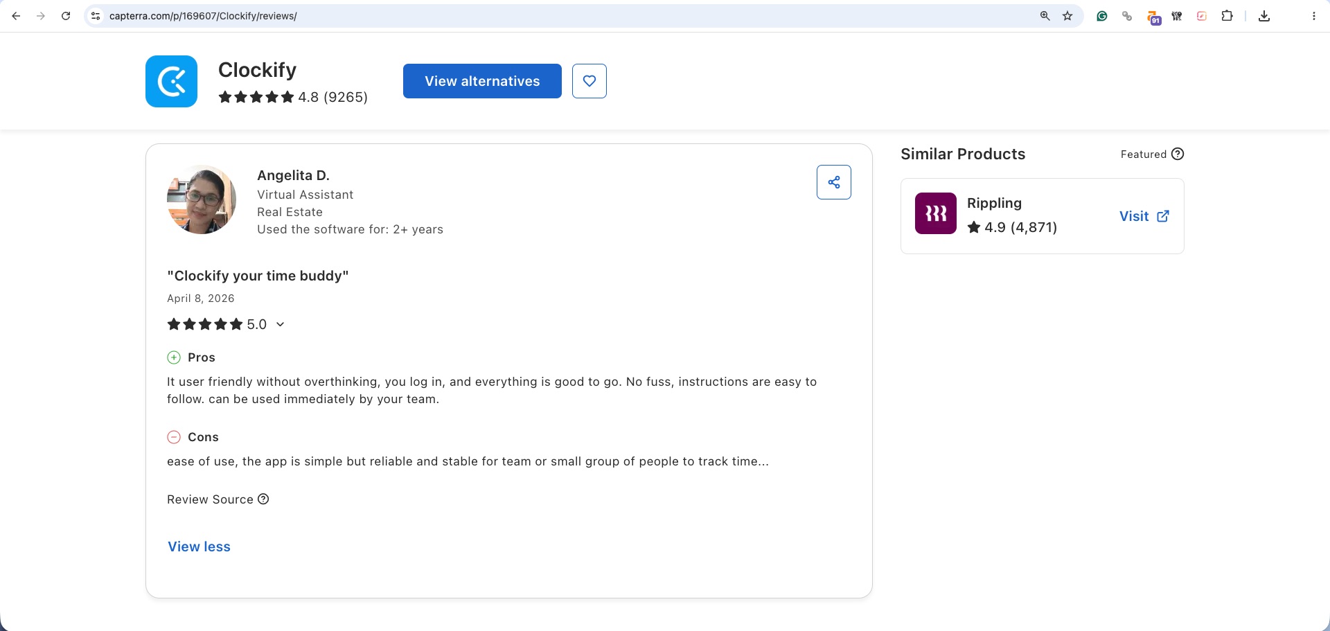The image size is (1330, 631).
Task: Click the browser forward arrow
Action: tap(41, 16)
